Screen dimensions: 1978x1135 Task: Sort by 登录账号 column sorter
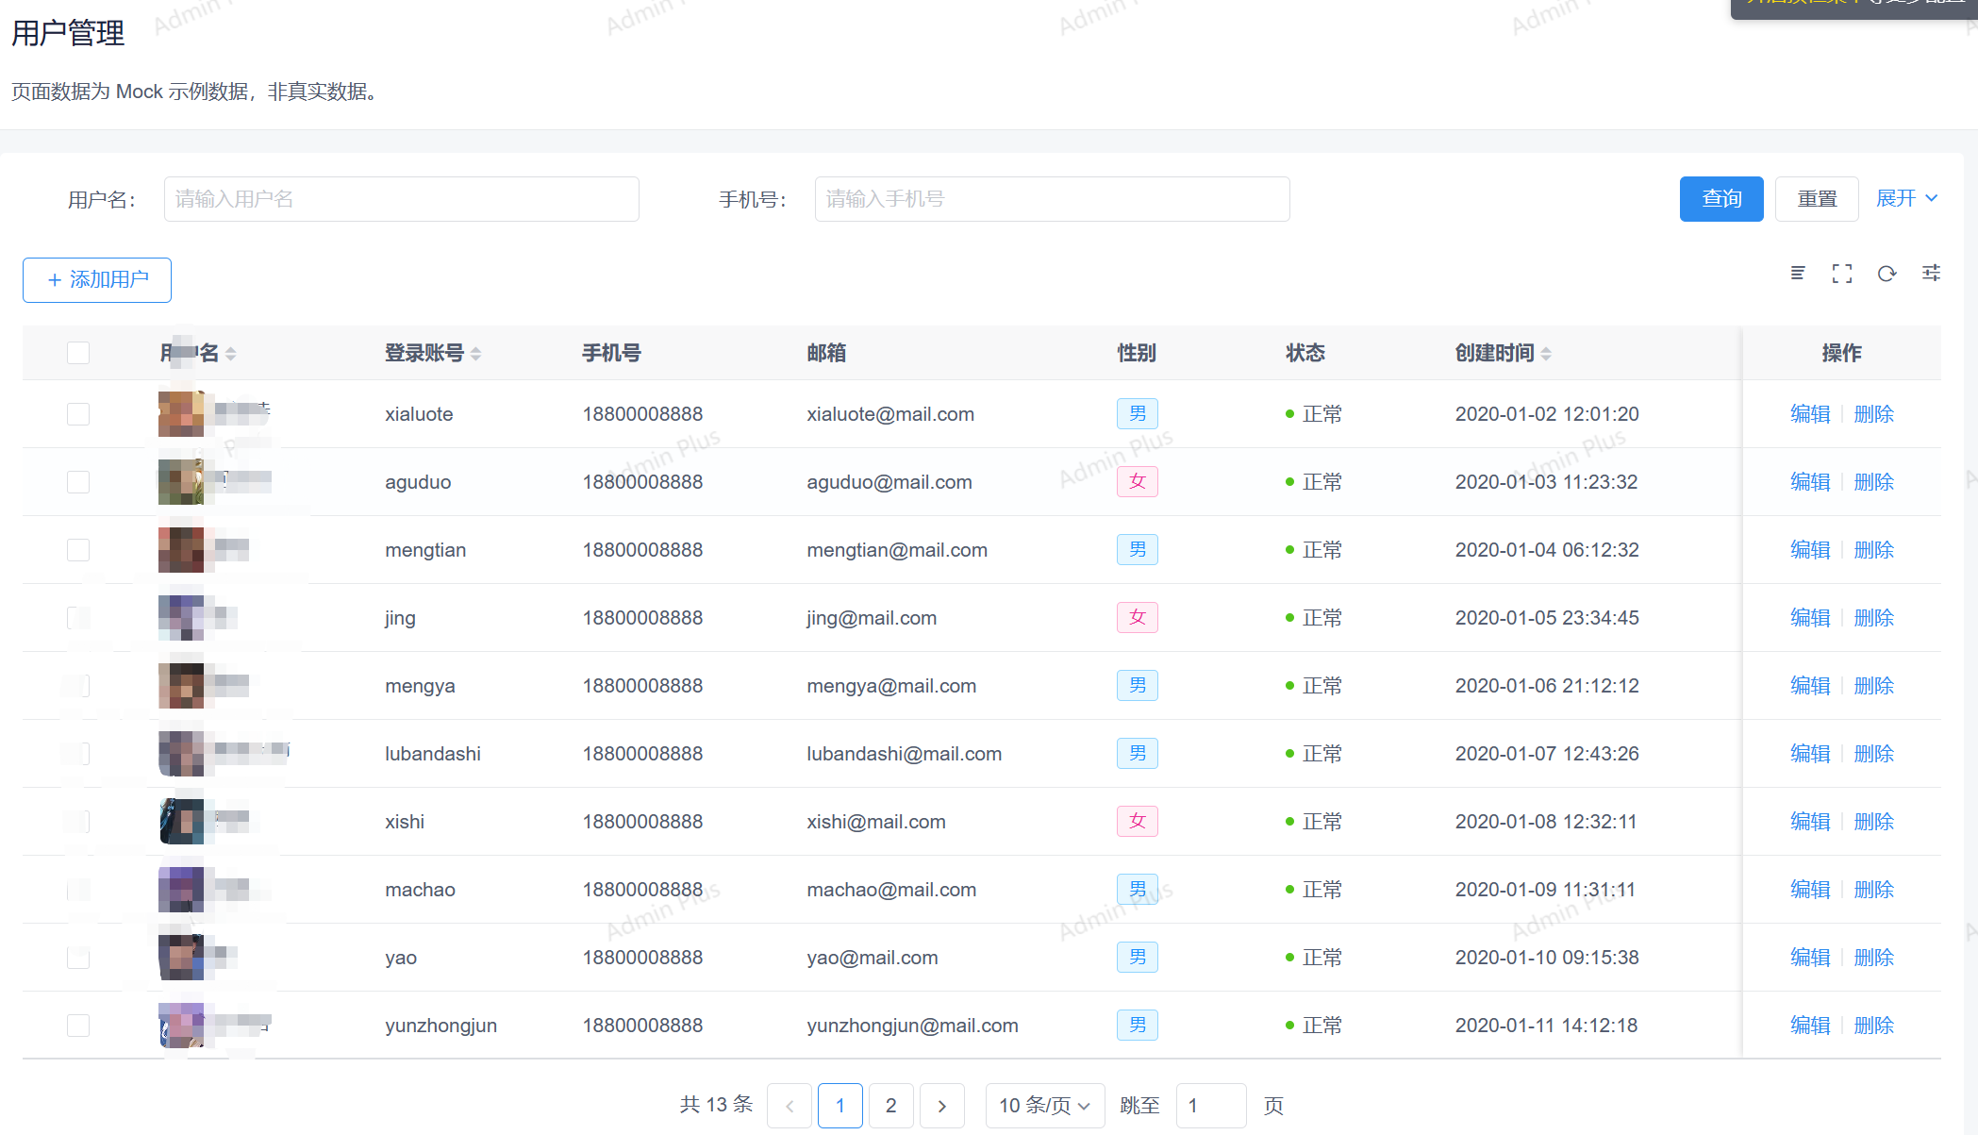(x=476, y=354)
